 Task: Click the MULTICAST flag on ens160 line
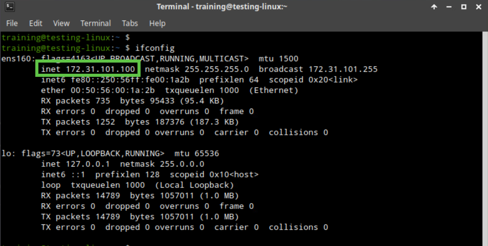click(x=221, y=59)
